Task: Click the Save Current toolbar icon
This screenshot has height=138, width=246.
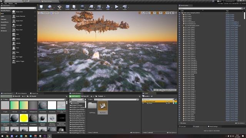Action: [x=41, y=7]
